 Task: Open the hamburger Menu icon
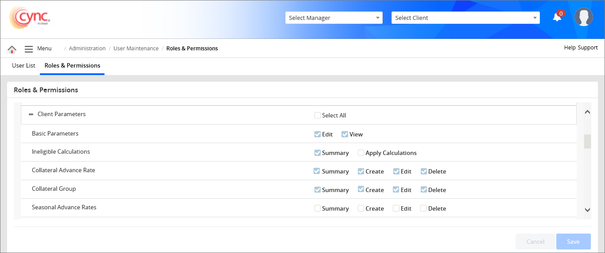click(29, 49)
